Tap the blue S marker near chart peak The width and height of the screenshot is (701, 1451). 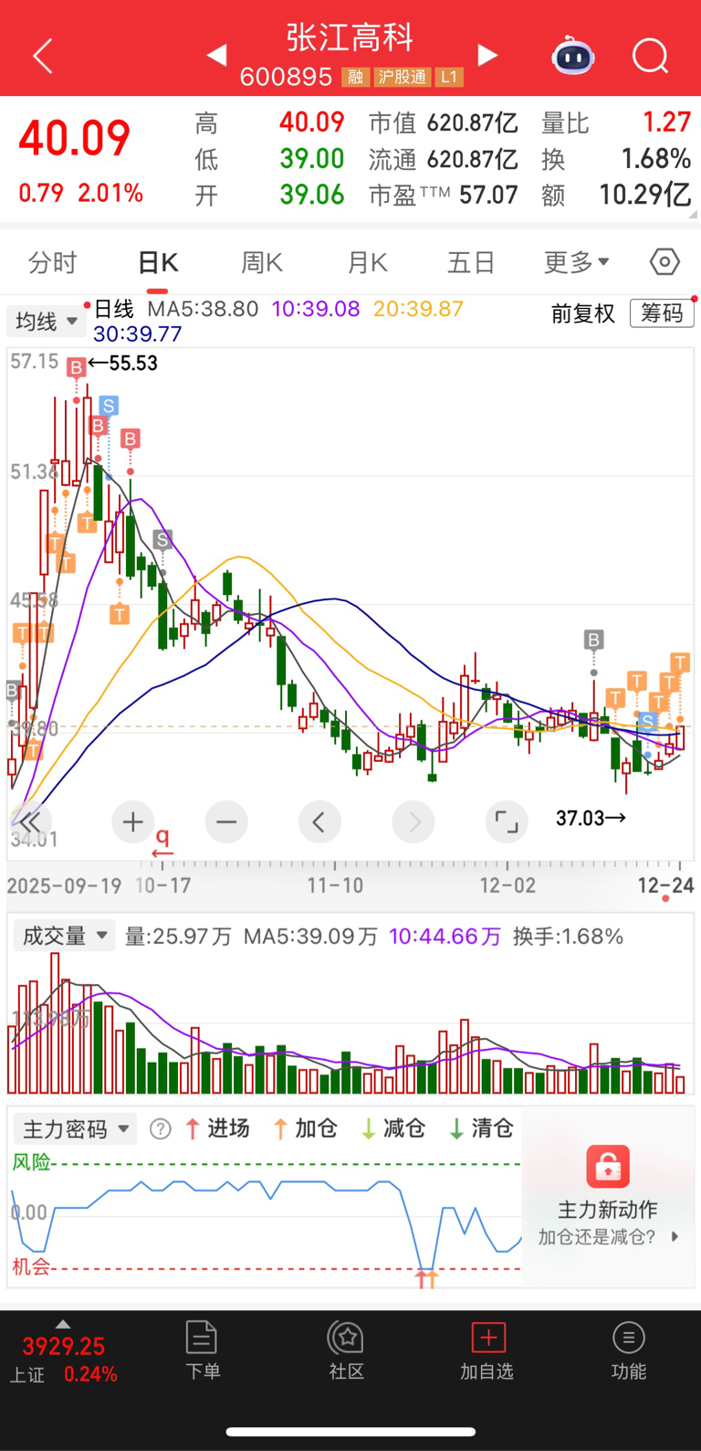[x=109, y=406]
